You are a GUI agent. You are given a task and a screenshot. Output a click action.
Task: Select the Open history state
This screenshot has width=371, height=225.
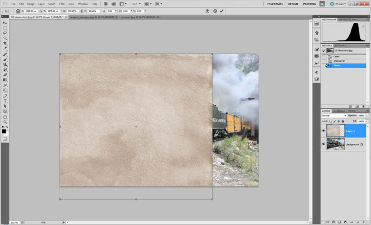344,57
